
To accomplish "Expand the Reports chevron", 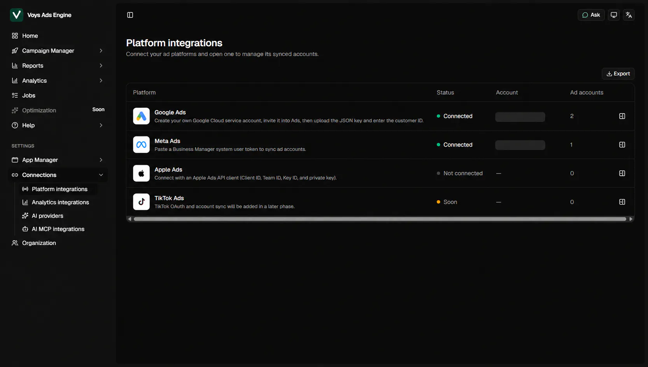I will 101,66.
